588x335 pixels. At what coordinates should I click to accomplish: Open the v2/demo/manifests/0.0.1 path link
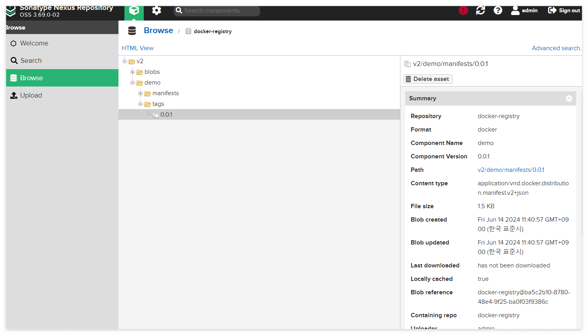pyautogui.click(x=511, y=170)
